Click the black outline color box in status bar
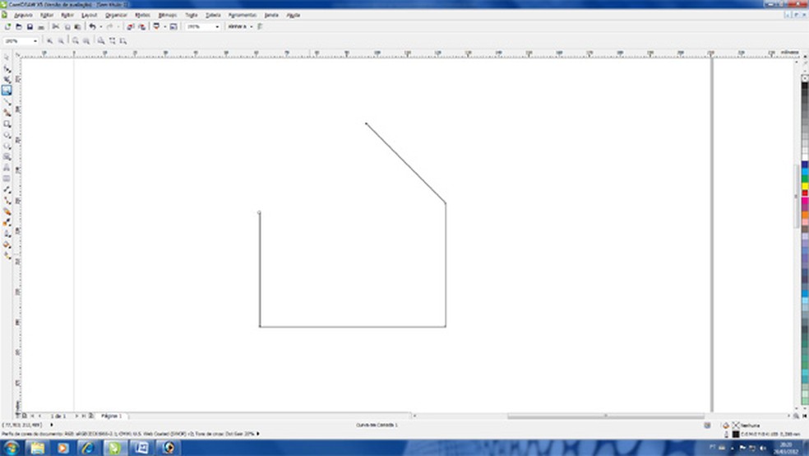This screenshot has height=456, width=809. point(735,435)
